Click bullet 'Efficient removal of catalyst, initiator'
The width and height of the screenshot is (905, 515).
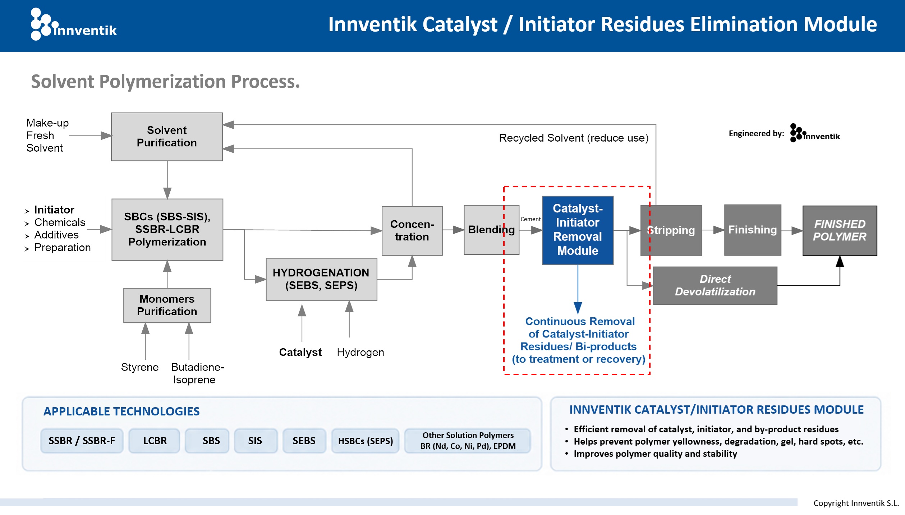coord(706,429)
